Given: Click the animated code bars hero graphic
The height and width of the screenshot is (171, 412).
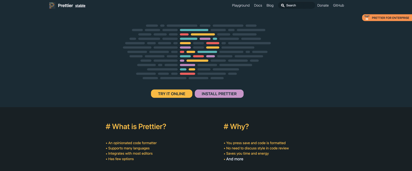Looking at the screenshot, I should pyautogui.click(x=197, y=52).
